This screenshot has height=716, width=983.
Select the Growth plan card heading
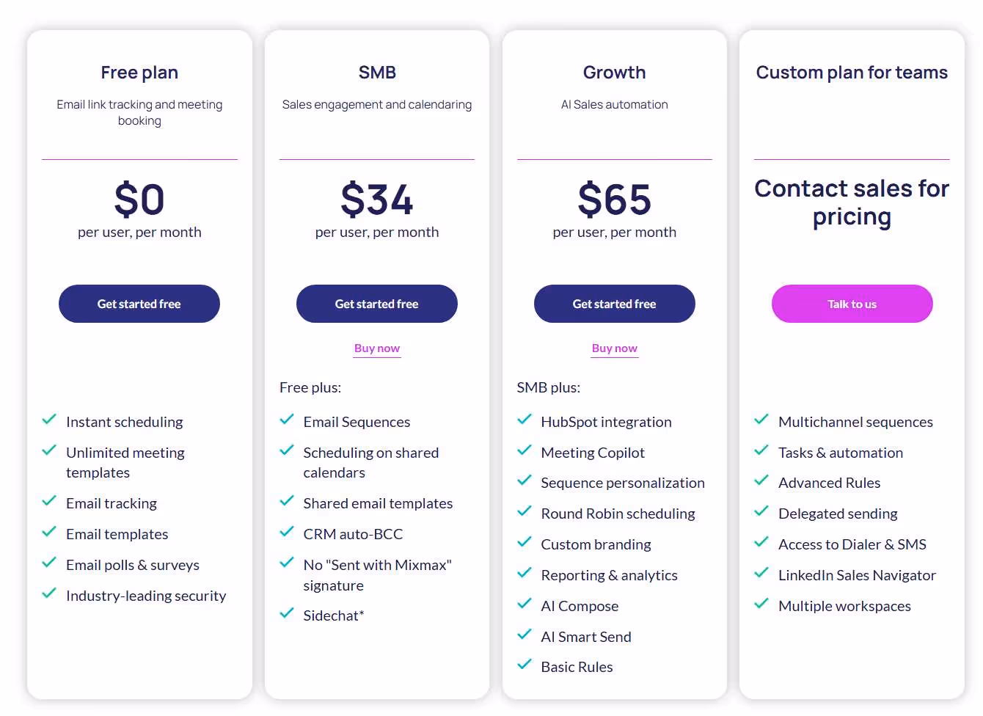point(614,72)
